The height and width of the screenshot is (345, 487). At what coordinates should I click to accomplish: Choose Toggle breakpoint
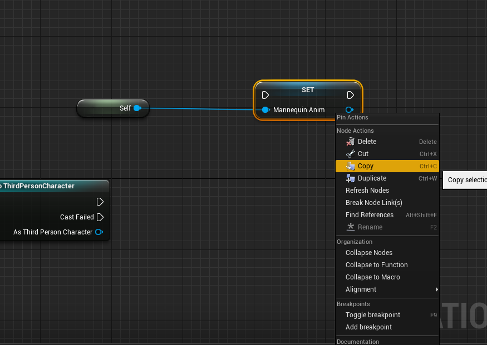(x=387, y=315)
